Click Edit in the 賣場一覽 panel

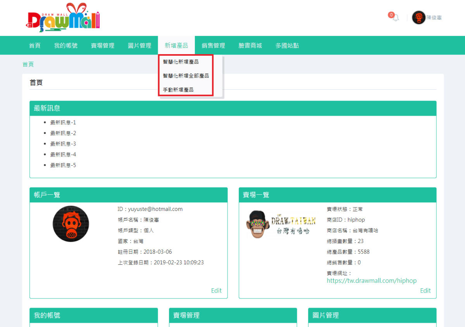425,290
